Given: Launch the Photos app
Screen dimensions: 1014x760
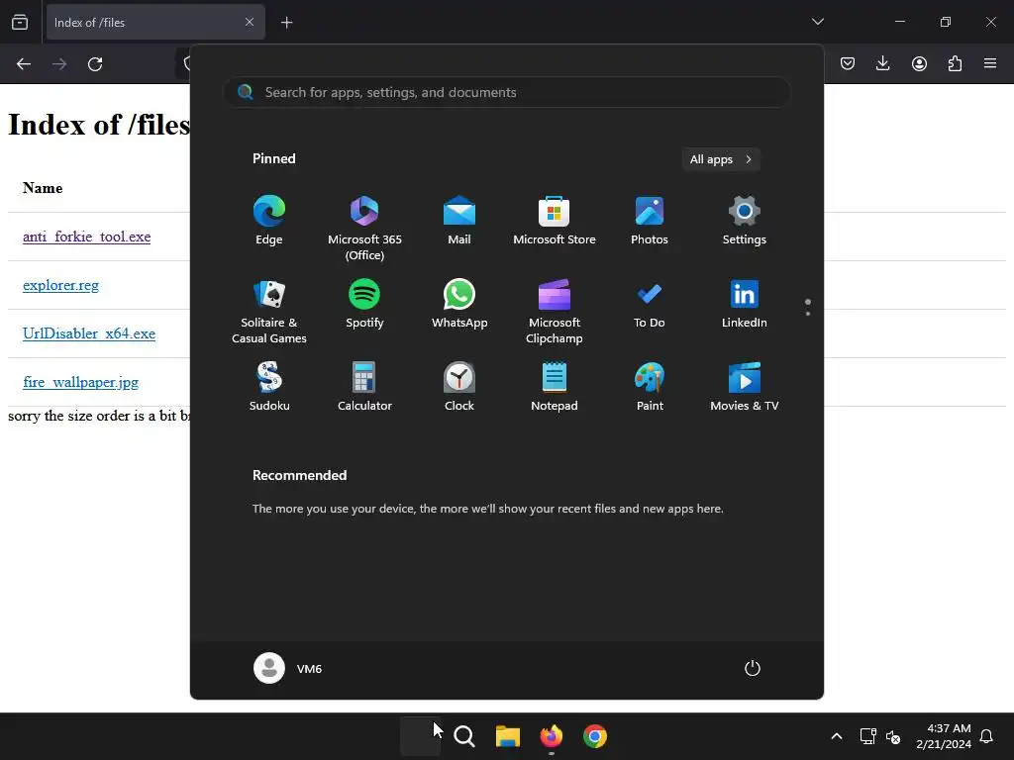Looking at the screenshot, I should (650, 221).
